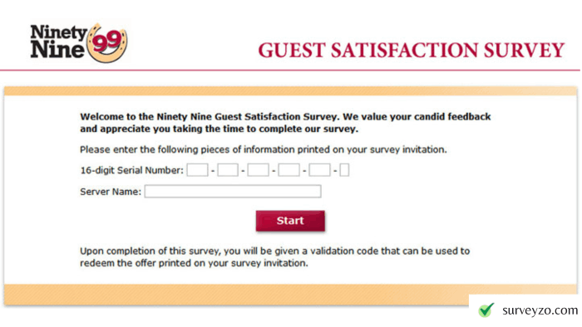Click the Server Name label
Screen dimensions: 582x327
click(x=111, y=192)
